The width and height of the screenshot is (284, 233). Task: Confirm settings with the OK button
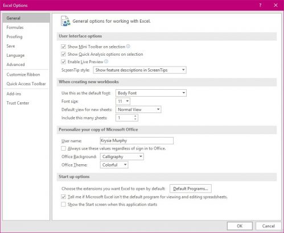click(x=240, y=226)
